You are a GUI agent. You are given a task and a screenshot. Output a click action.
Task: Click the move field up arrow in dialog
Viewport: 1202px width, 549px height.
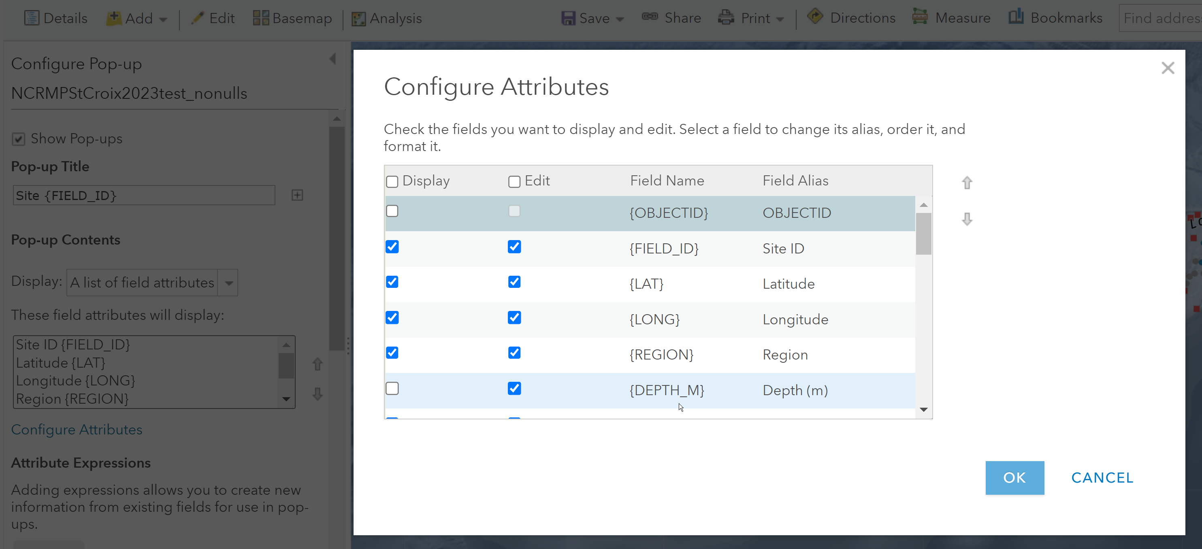967,183
